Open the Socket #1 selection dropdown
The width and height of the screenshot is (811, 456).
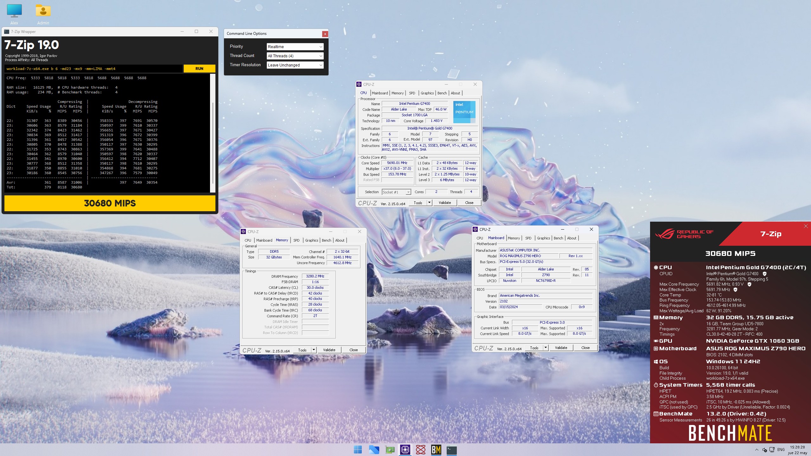tap(396, 192)
